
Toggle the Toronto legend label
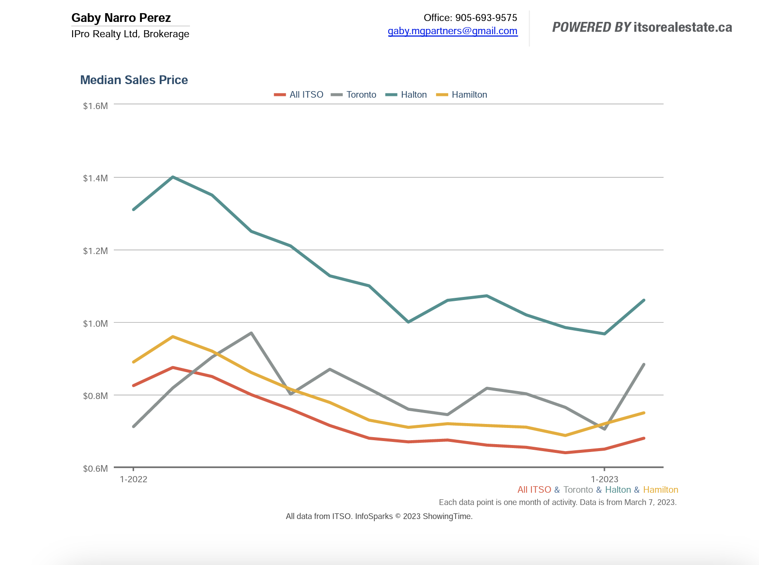(361, 95)
